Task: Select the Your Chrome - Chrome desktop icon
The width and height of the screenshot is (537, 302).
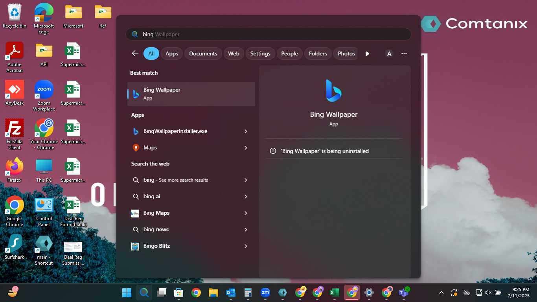Action: [x=44, y=134]
